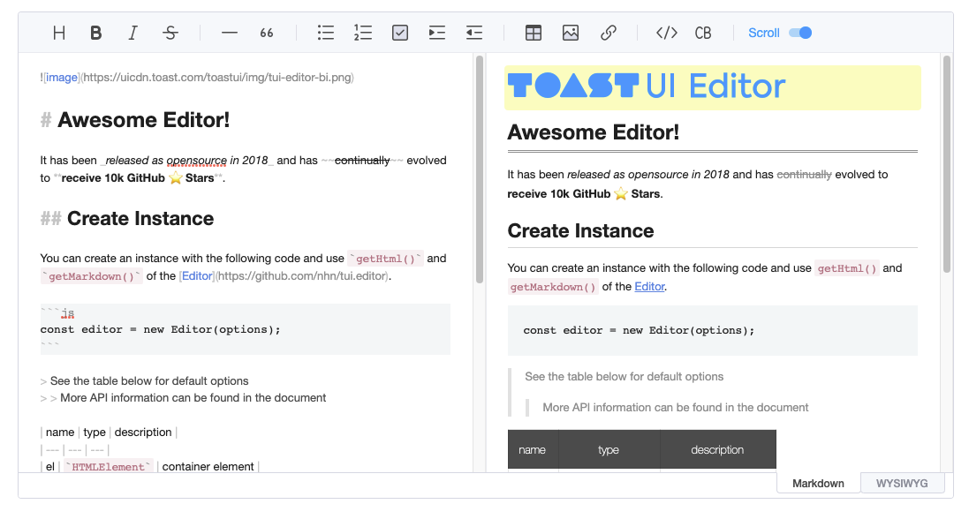Image resolution: width=969 pixels, height=519 pixels.
Task: Apply inline code formatting
Action: click(x=667, y=33)
